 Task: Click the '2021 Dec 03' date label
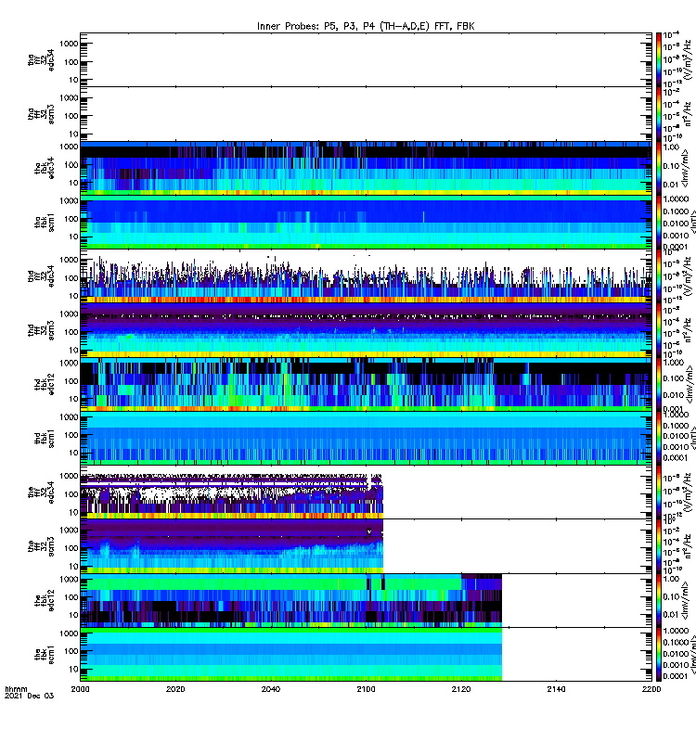click(x=30, y=696)
